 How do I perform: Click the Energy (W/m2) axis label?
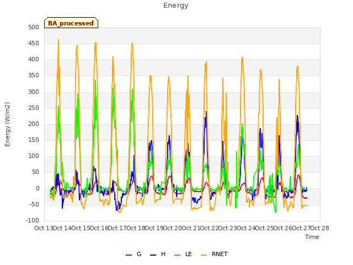[7, 124]
